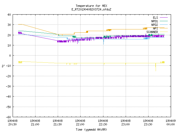This screenshot has width=176, height=132.
Task: Click the y-axis label -10
Action: pyautogui.click(x=9, y=66)
